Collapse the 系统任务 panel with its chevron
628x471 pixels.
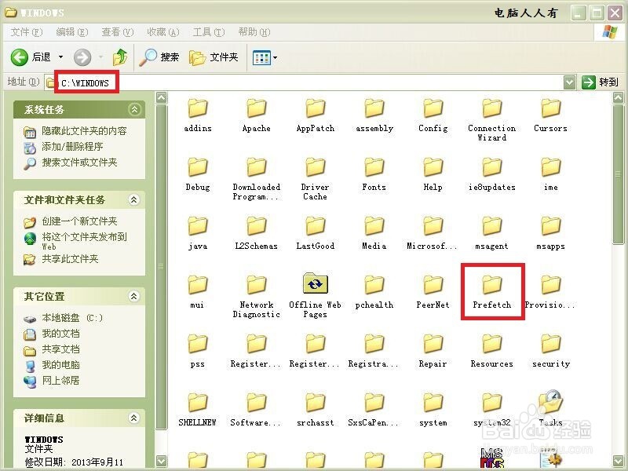click(133, 109)
